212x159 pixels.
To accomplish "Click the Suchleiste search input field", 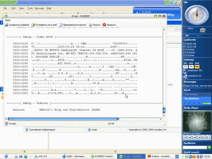I will (x=195, y=147).
